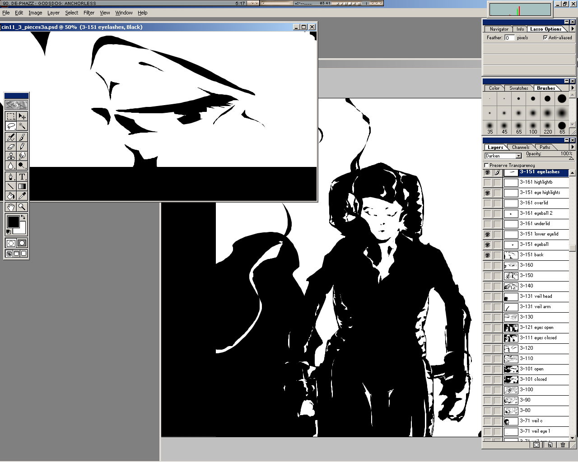The width and height of the screenshot is (578, 462).
Task: Choose the soft 100 brush preset
Action: pyautogui.click(x=533, y=127)
